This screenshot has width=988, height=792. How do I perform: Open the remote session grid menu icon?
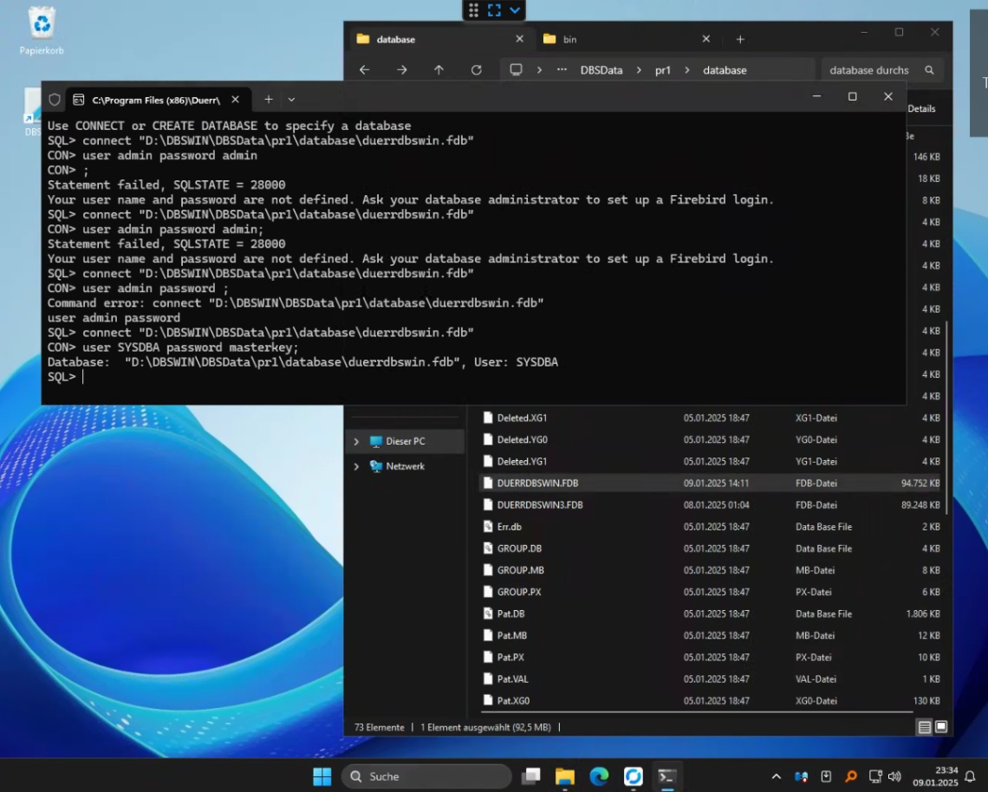(473, 10)
